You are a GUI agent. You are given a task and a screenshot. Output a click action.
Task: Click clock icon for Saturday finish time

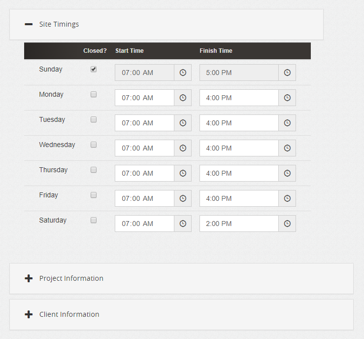287,224
